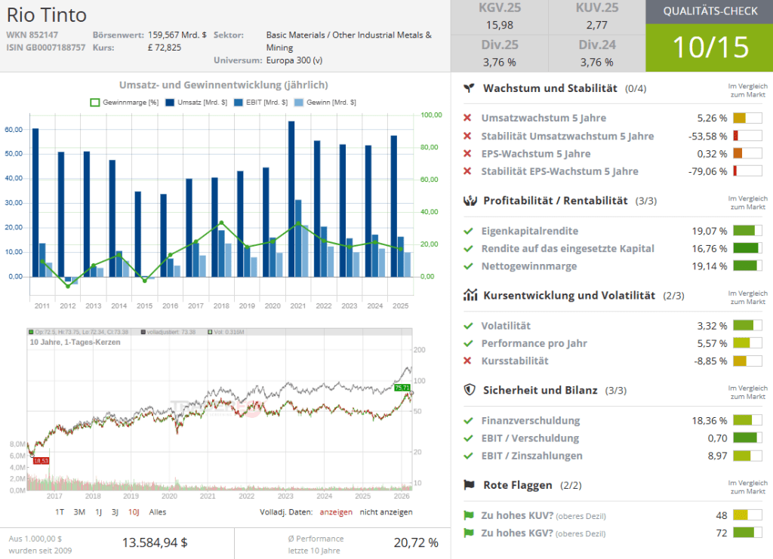
Task: Click the 'nicht anzeigen' link
Action: [x=386, y=511]
